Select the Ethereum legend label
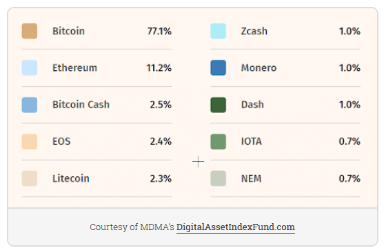Viewport: 386px width, 248px height. pos(75,68)
